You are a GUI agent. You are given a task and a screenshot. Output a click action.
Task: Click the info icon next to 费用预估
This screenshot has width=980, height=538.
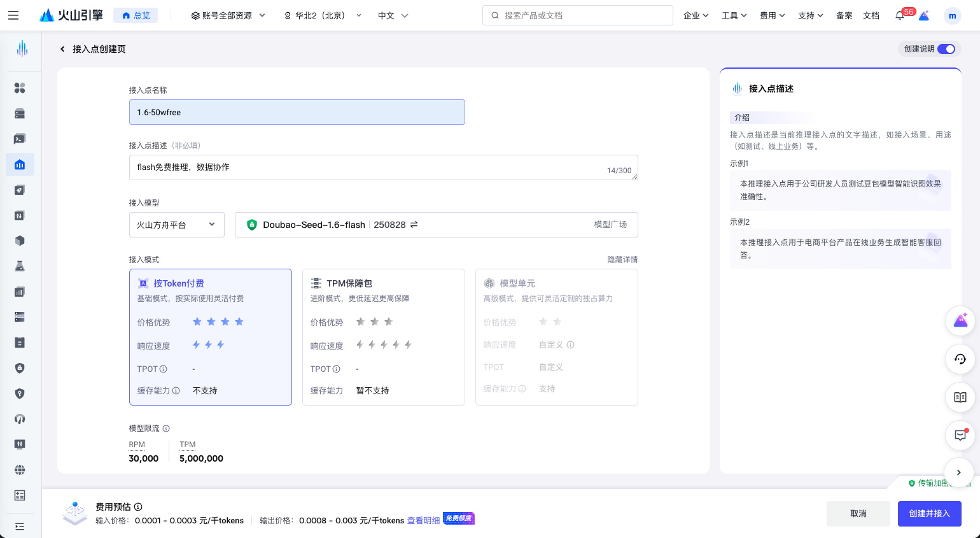(138, 507)
